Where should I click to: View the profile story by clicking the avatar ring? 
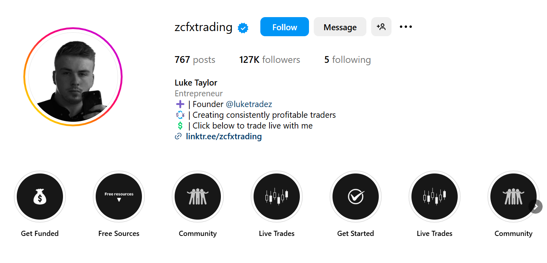click(73, 77)
